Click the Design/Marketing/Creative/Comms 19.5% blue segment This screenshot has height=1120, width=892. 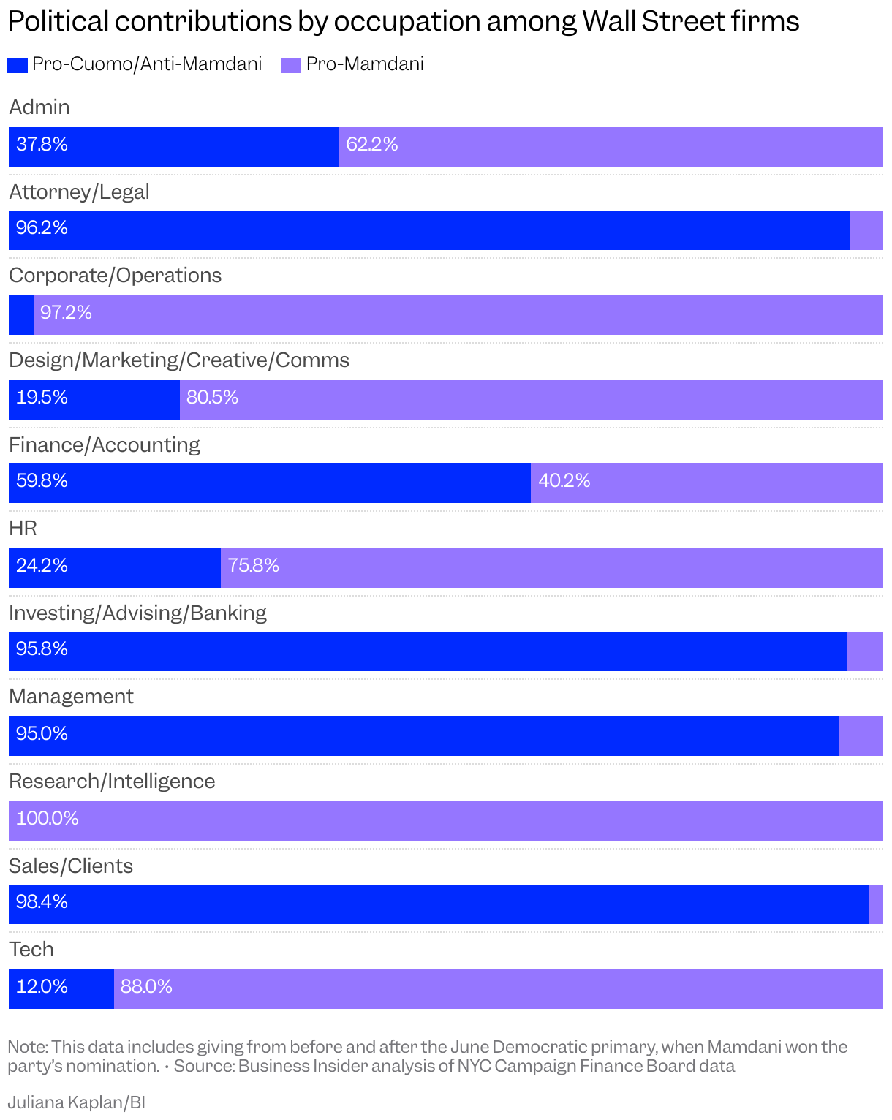(x=94, y=400)
